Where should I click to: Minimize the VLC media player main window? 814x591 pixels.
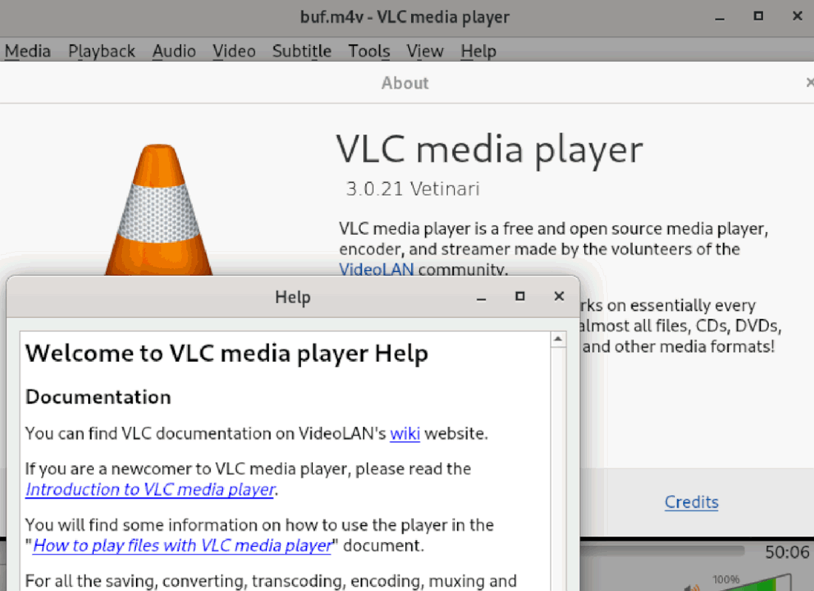point(719,18)
